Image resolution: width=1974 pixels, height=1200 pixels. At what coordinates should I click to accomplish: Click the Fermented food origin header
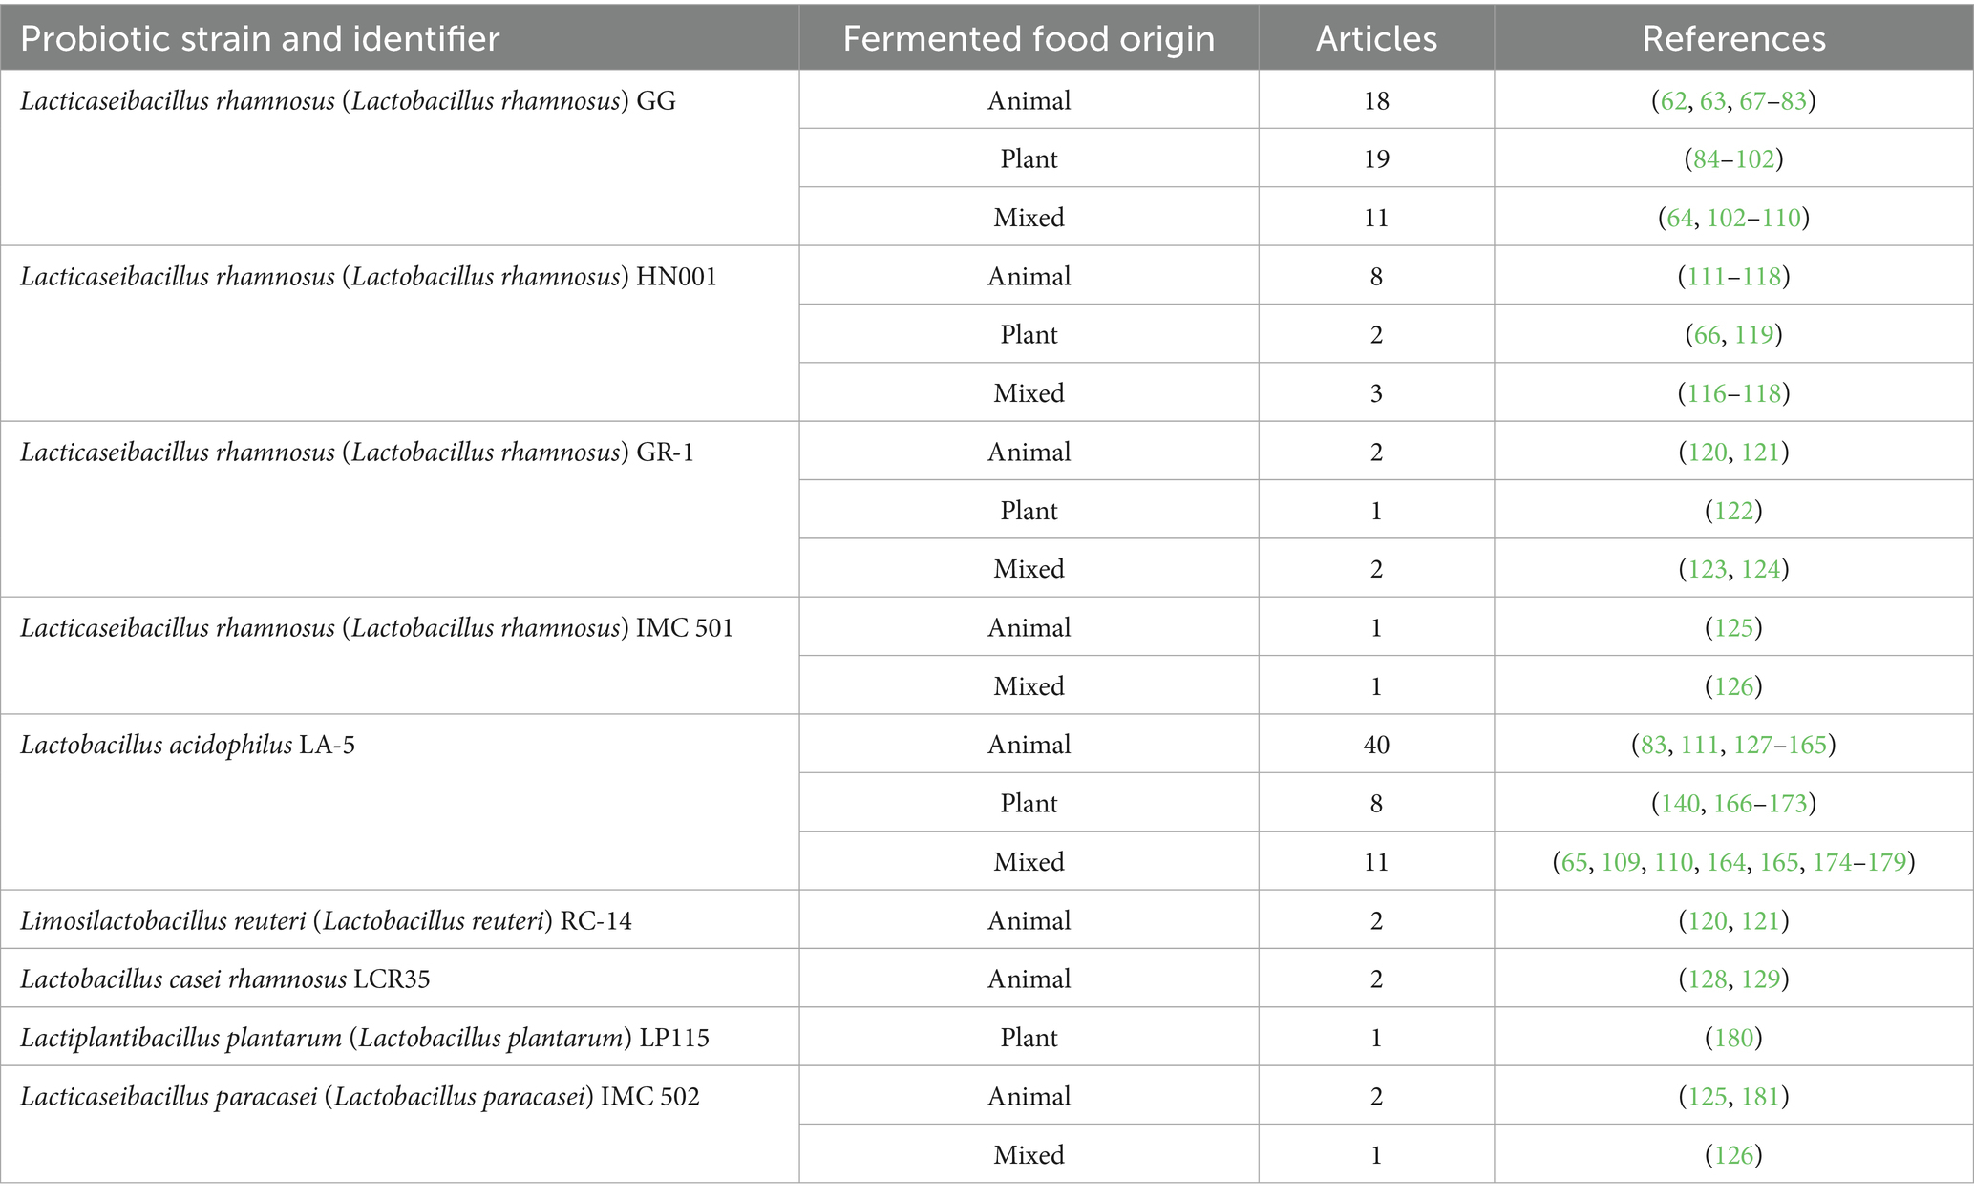click(1029, 38)
